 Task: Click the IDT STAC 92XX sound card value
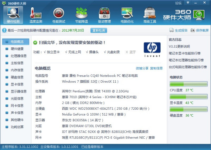pos(105,132)
